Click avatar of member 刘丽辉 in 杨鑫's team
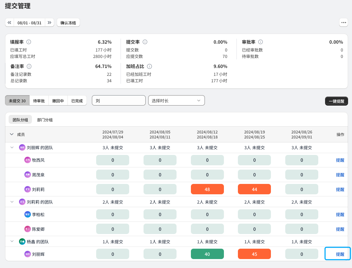 27,254
